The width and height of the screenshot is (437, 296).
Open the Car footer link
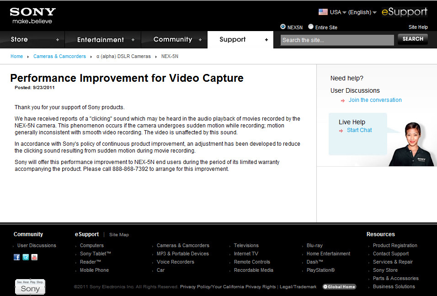click(160, 270)
